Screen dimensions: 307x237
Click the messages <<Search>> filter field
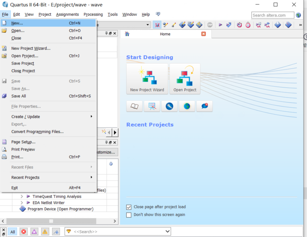click(118, 231)
